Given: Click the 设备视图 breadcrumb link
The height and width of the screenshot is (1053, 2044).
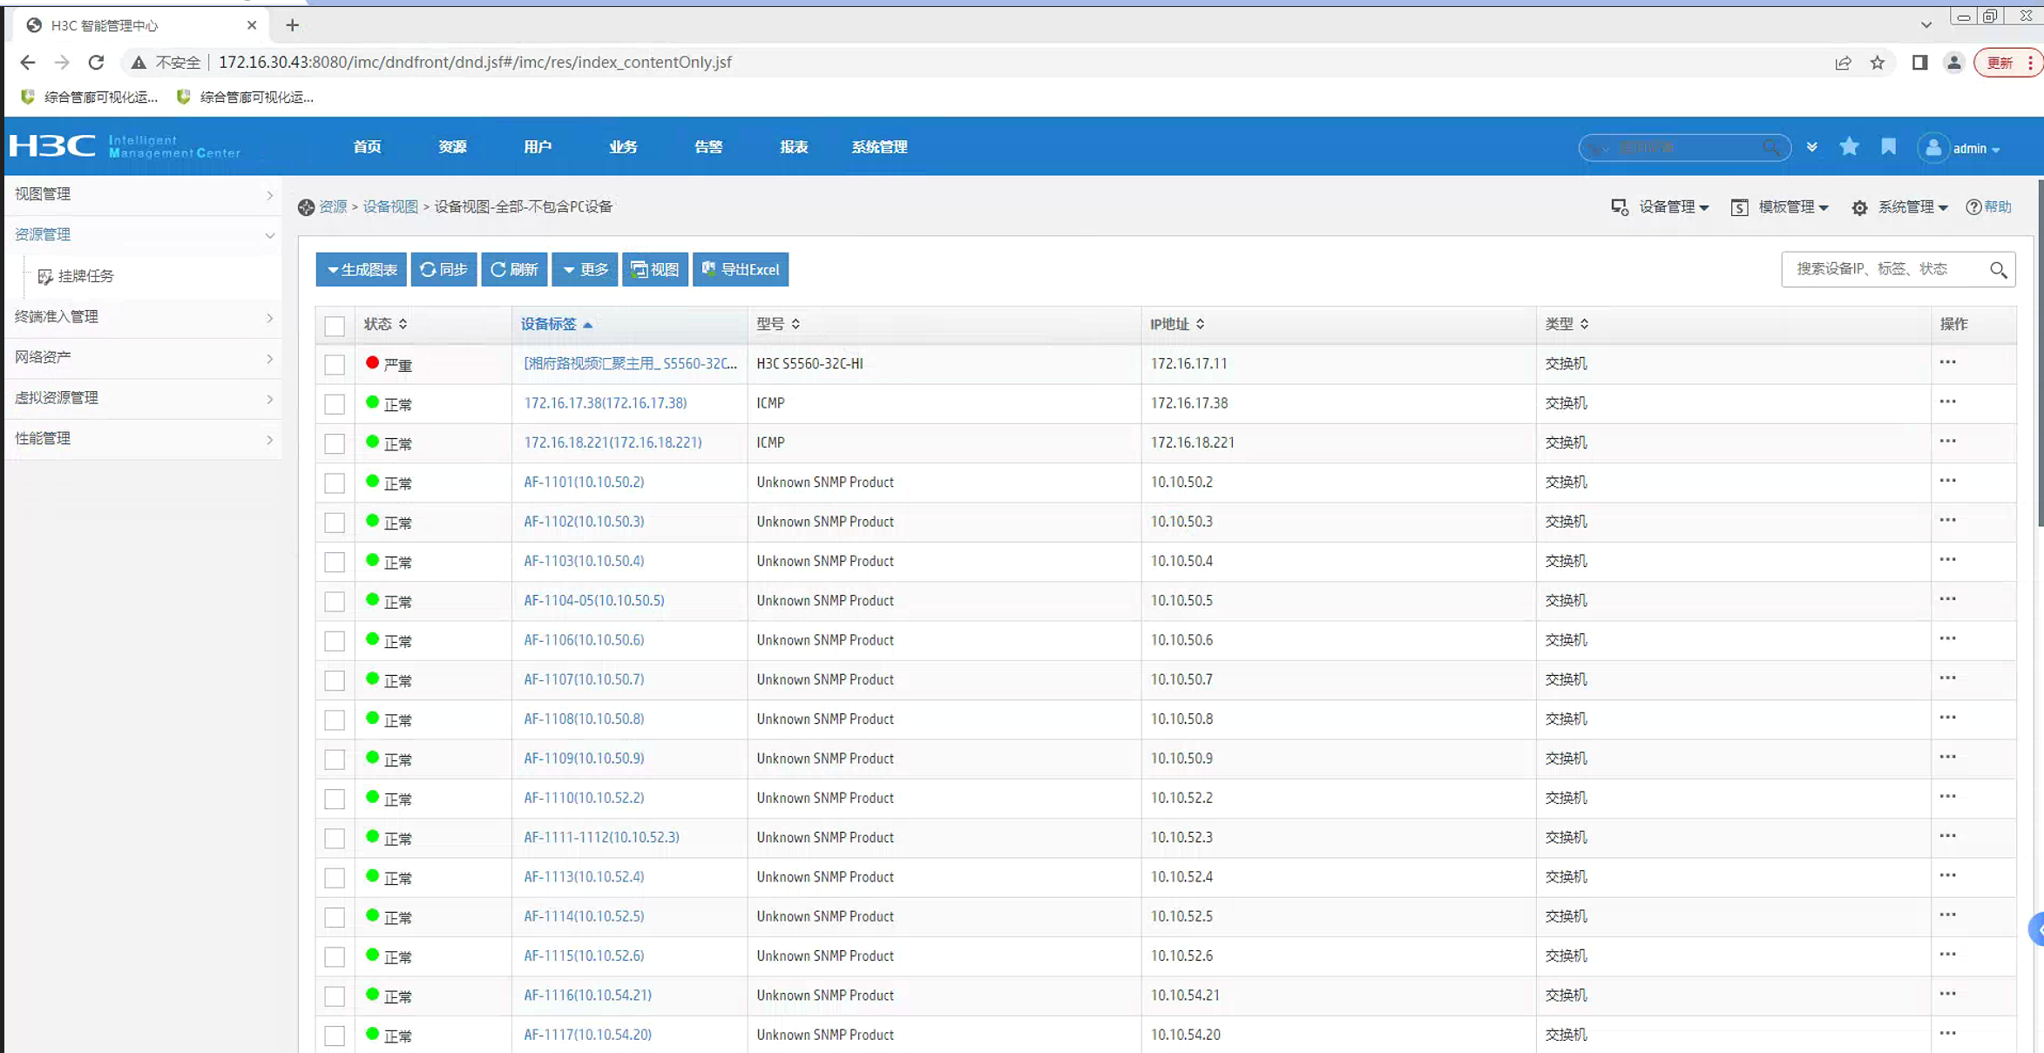Looking at the screenshot, I should point(390,207).
